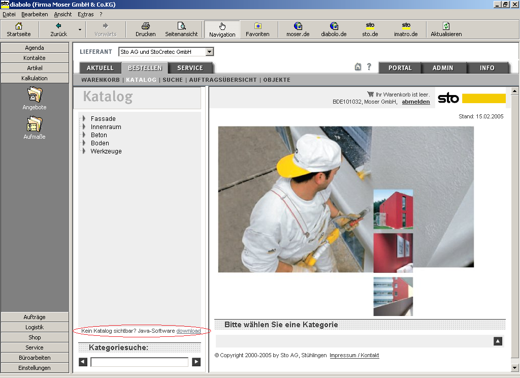
Task: Open the Extras menu
Action: tap(85, 14)
